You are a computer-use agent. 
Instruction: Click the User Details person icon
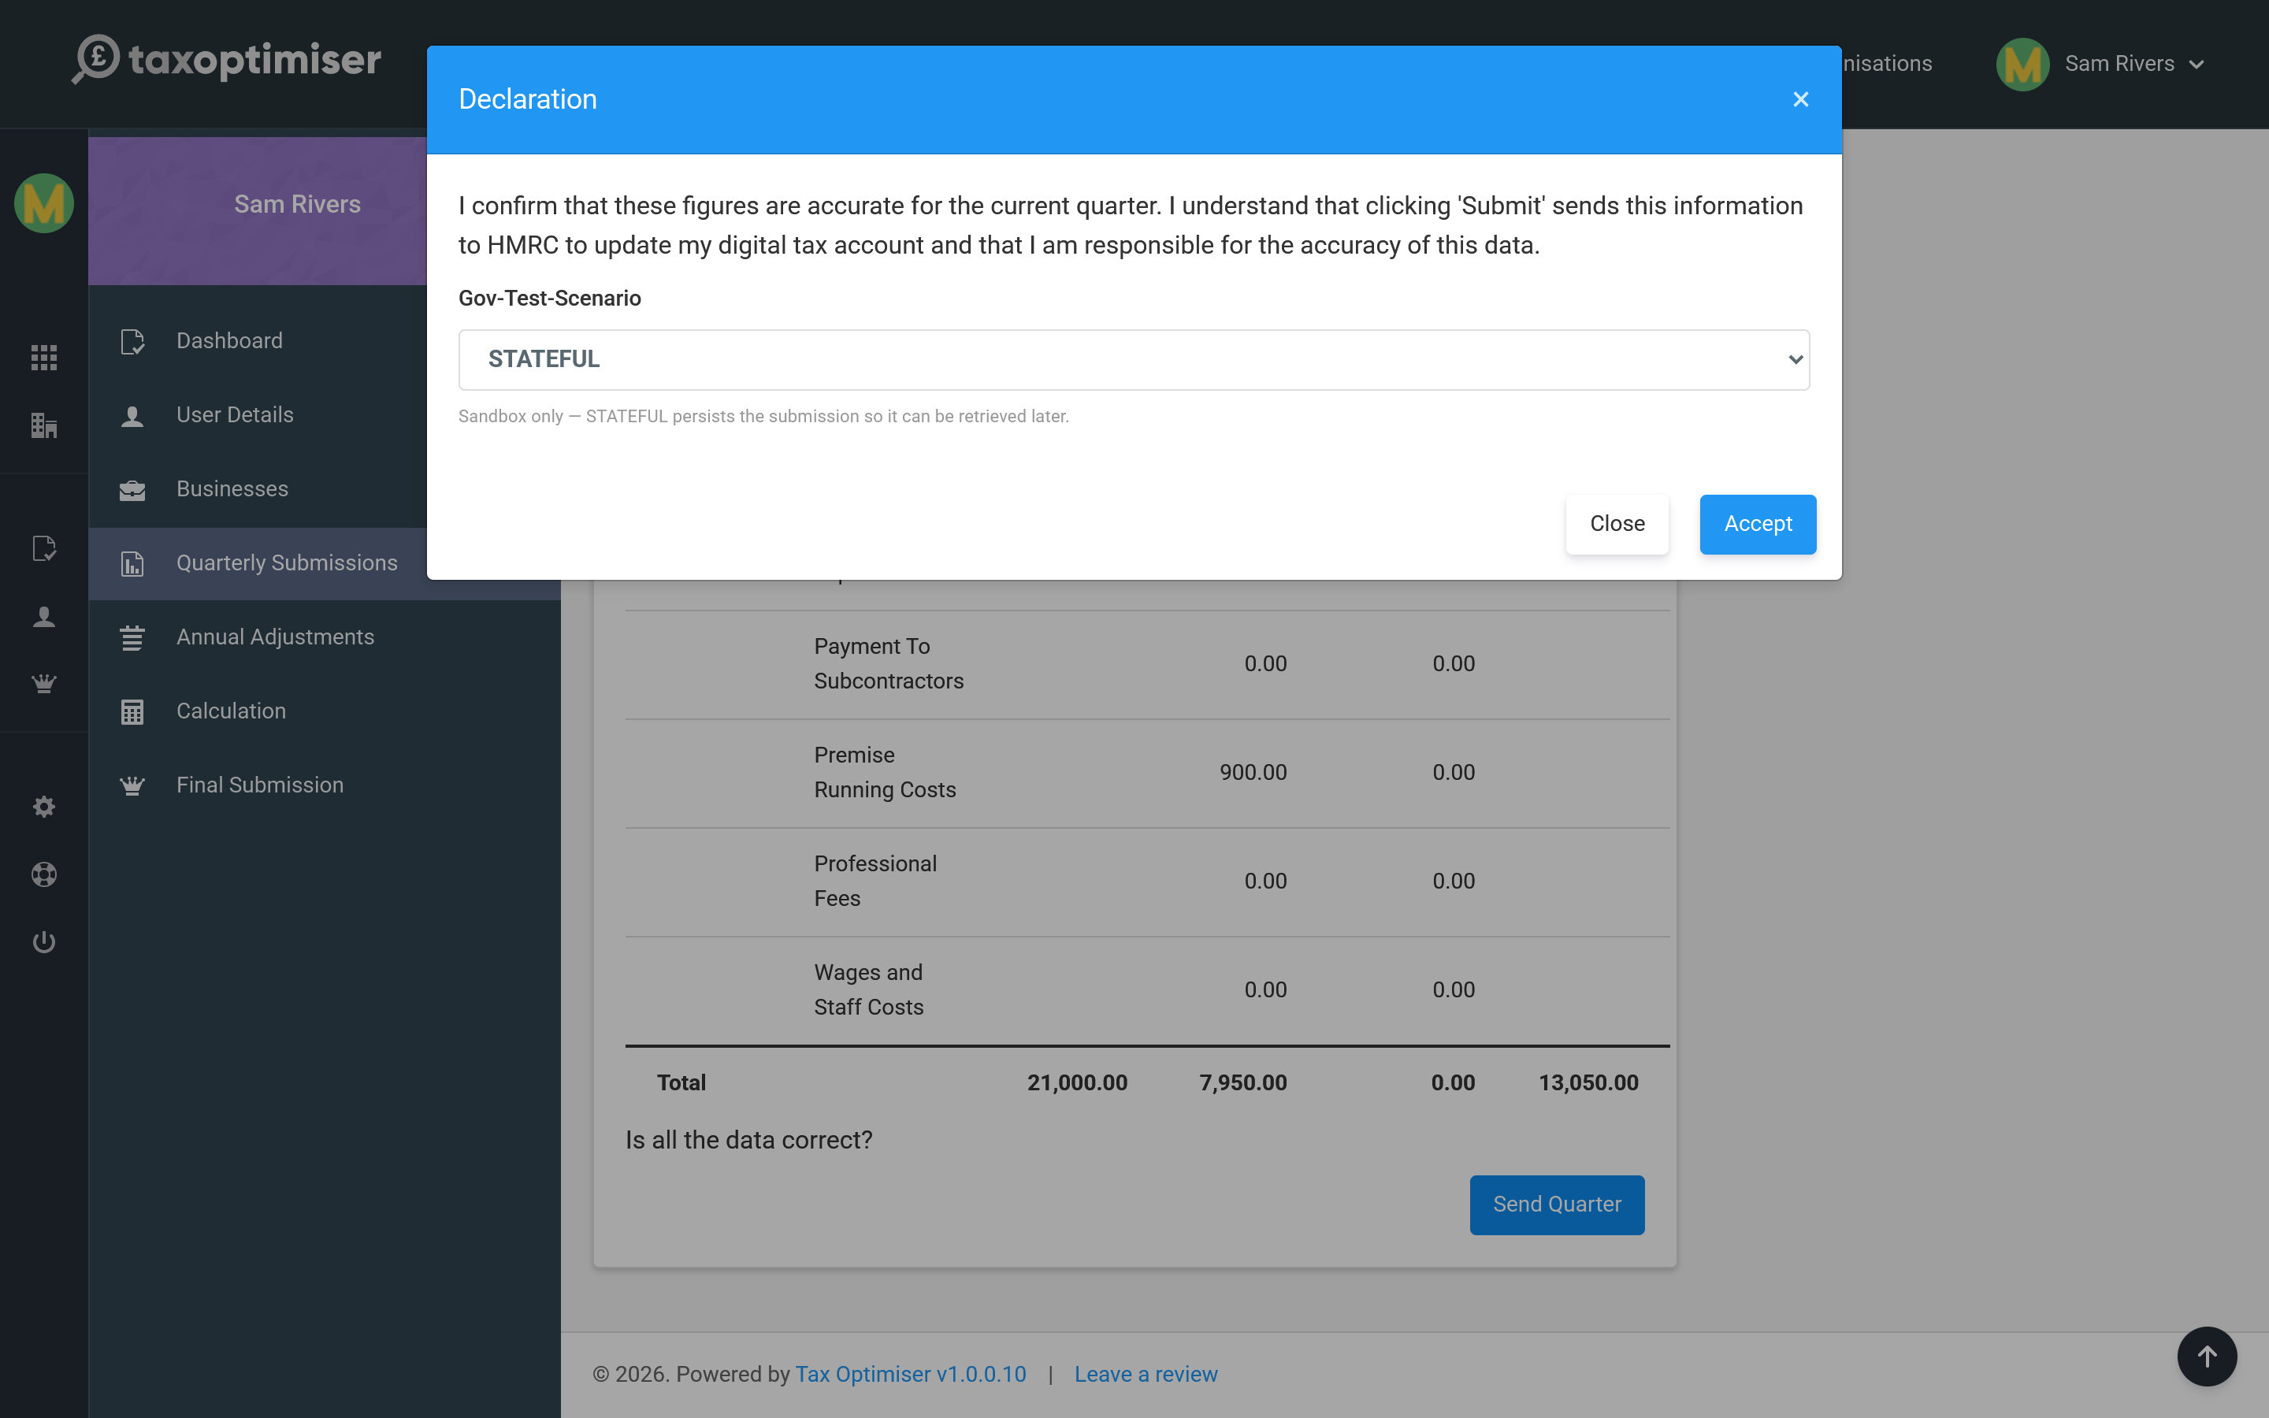pyautogui.click(x=132, y=415)
